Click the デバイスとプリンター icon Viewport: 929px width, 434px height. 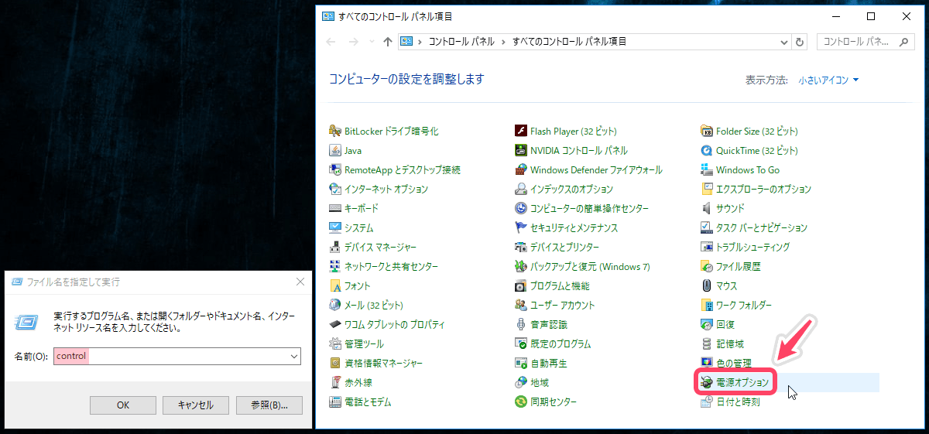click(521, 248)
